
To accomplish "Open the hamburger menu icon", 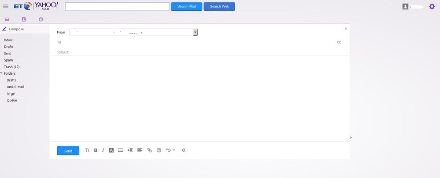I will (x=5, y=6).
